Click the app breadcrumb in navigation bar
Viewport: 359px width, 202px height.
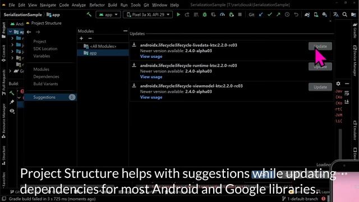click(53, 15)
